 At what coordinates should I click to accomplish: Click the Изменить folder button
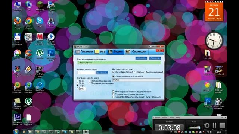(x=141, y=58)
